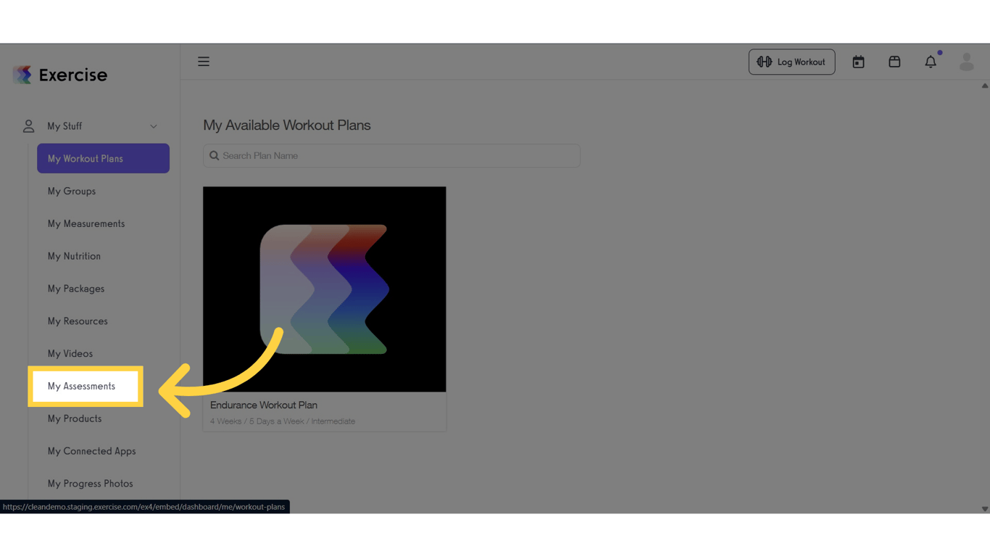This screenshot has width=990, height=557.
Task: Check notifications via the bell icon
Action: (931, 62)
